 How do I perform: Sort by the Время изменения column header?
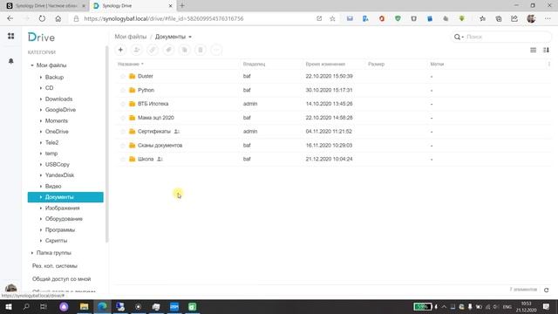point(325,64)
